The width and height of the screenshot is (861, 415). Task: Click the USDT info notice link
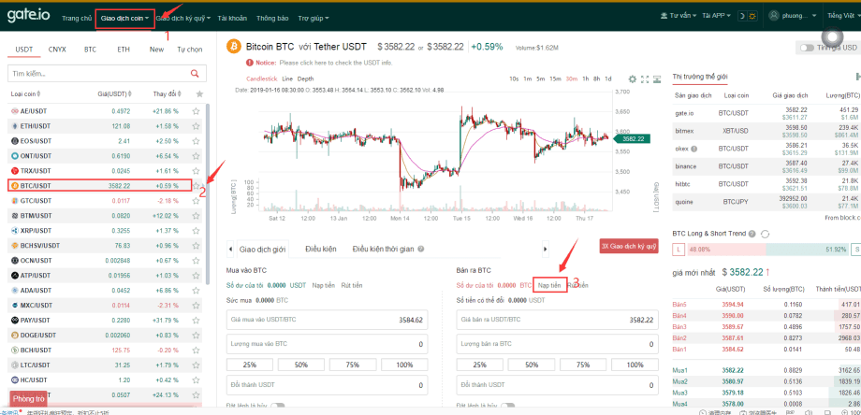pos(335,63)
